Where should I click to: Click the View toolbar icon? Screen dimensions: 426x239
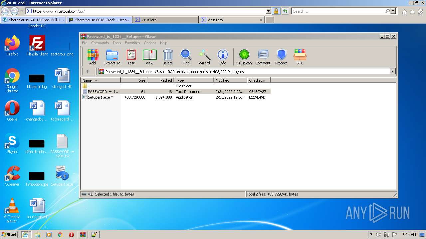click(x=149, y=57)
